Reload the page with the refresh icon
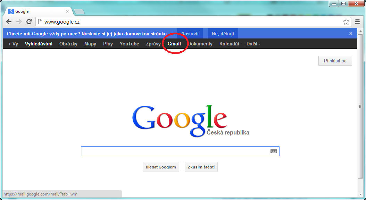 point(29,22)
